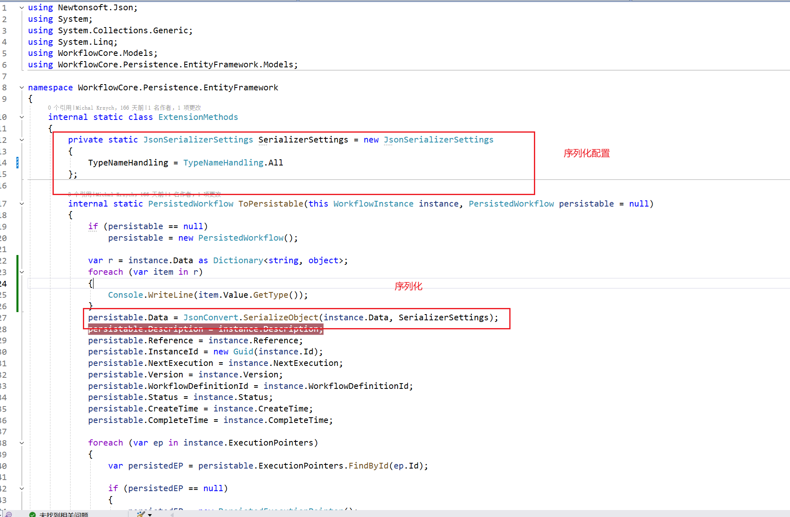Click the SerializeObject method call
790x517 pixels.
coord(281,317)
